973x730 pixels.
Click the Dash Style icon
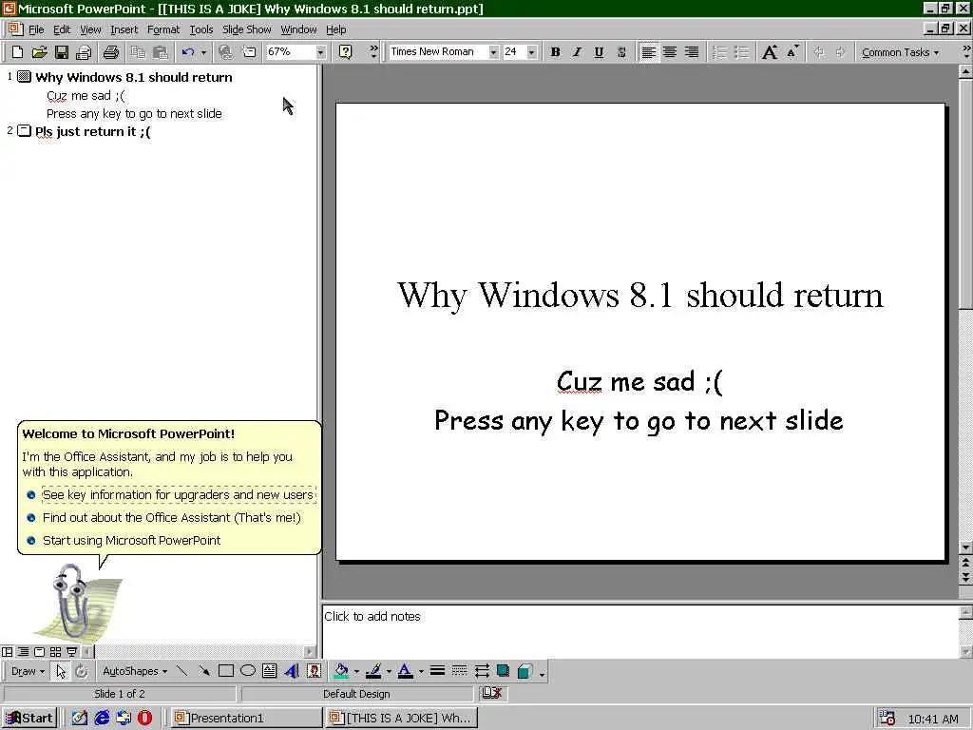459,671
